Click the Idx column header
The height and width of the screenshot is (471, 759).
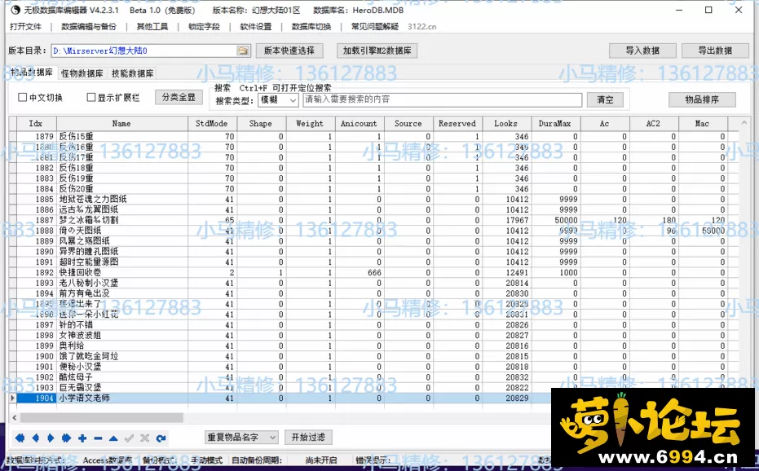pyautogui.click(x=37, y=123)
